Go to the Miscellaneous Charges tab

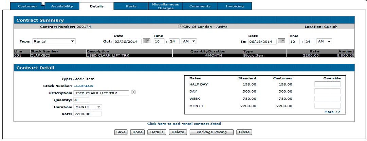pos(165,6)
